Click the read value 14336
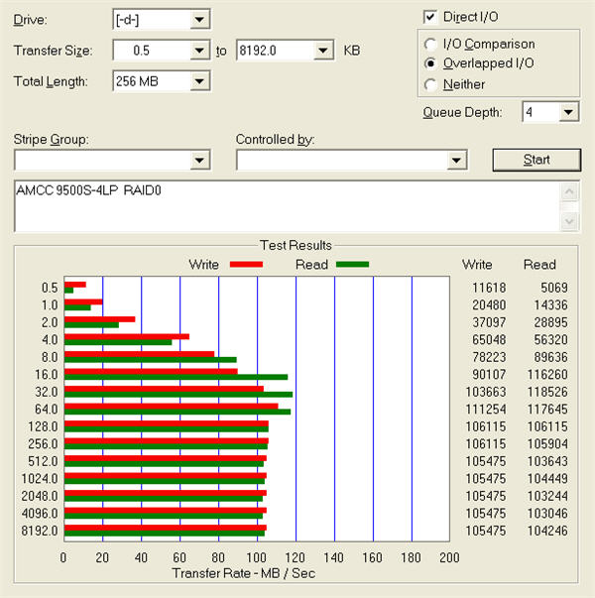 [x=550, y=305]
